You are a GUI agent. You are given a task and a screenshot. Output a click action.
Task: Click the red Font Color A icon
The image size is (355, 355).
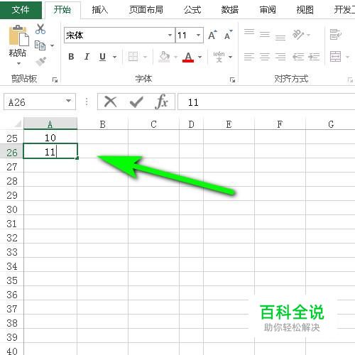pos(188,57)
